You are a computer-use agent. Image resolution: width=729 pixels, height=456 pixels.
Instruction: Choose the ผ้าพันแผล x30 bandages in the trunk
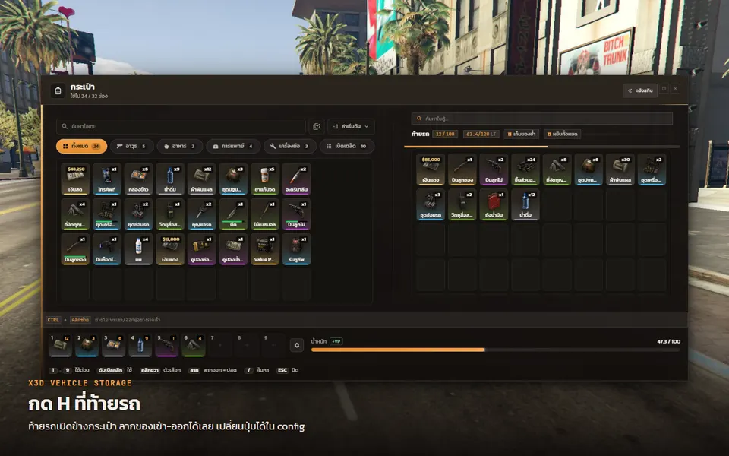(x=620, y=169)
